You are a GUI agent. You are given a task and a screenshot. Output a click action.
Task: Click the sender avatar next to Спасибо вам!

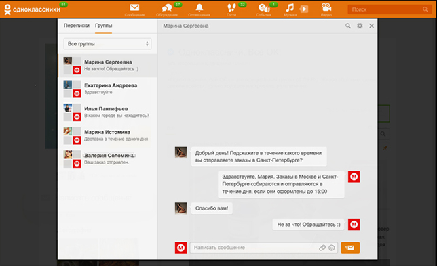(x=181, y=208)
